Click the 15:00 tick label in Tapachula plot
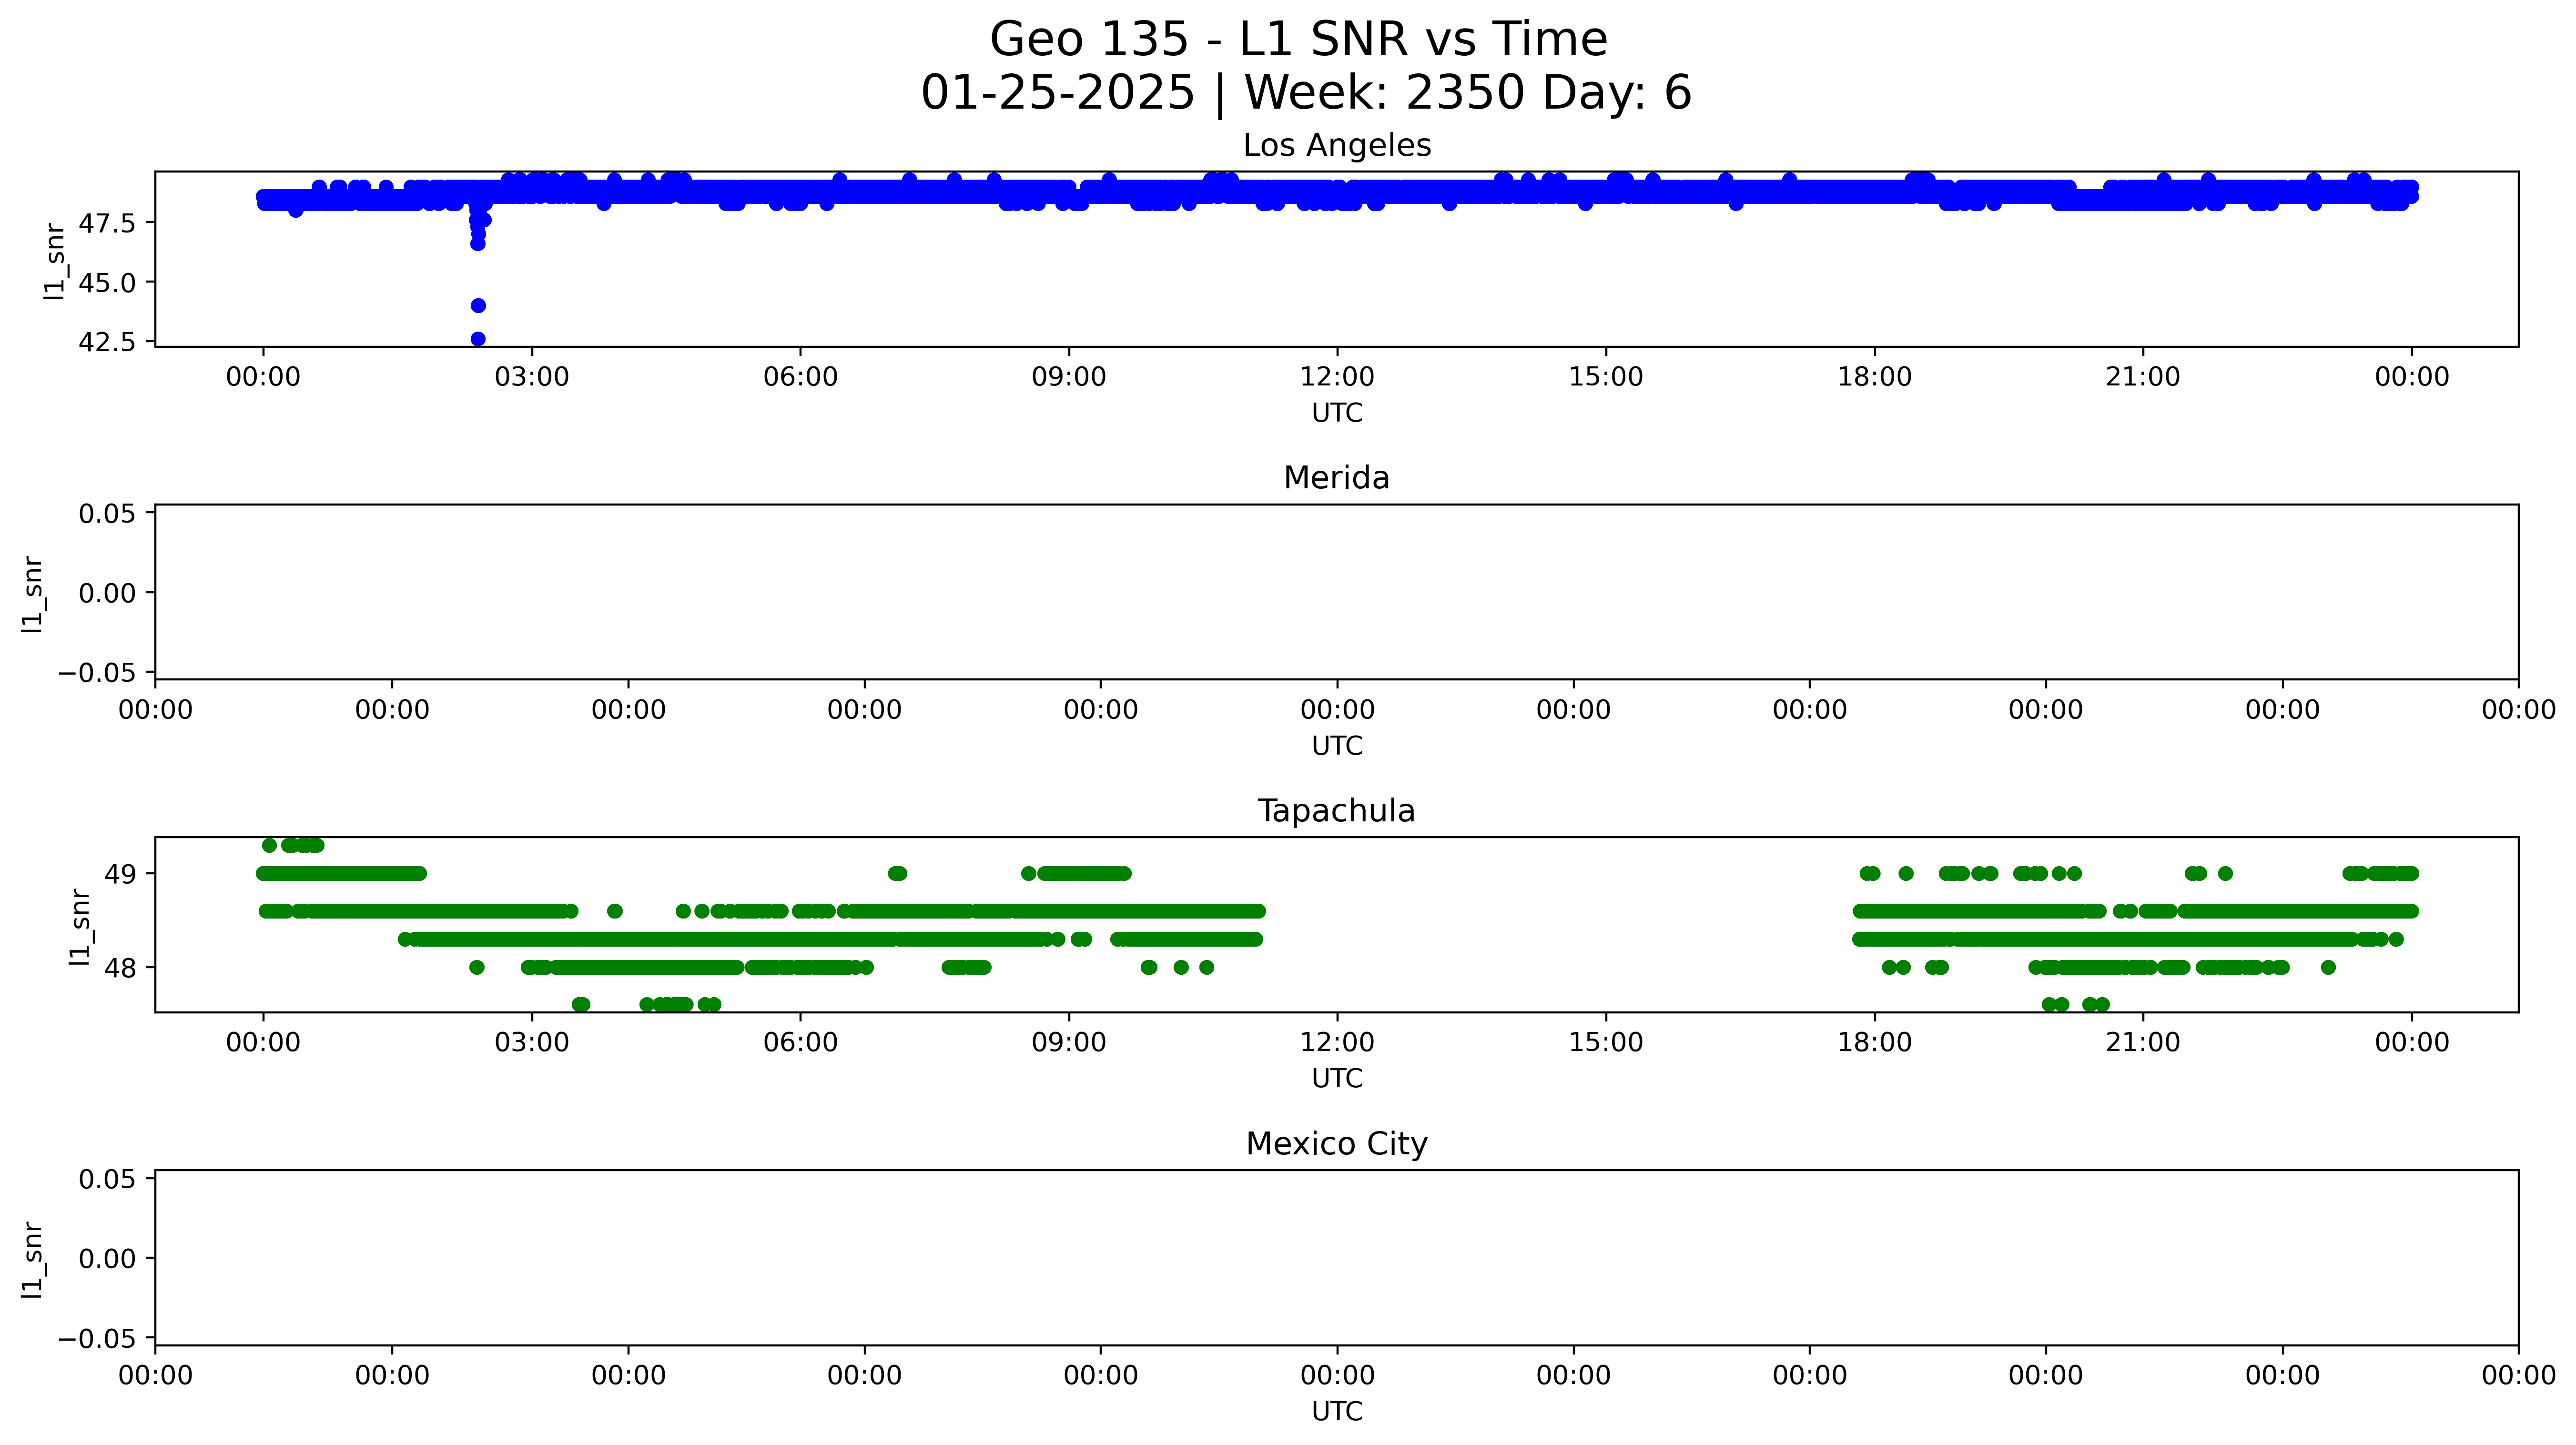2576x1445 pixels. point(1605,1043)
